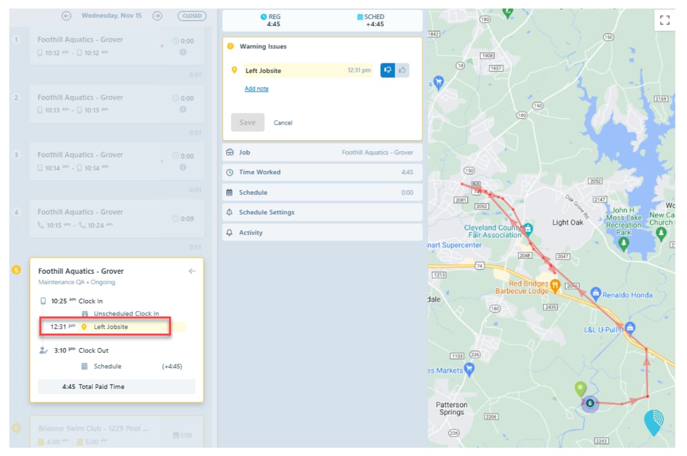Click the Add note link

pyautogui.click(x=257, y=89)
